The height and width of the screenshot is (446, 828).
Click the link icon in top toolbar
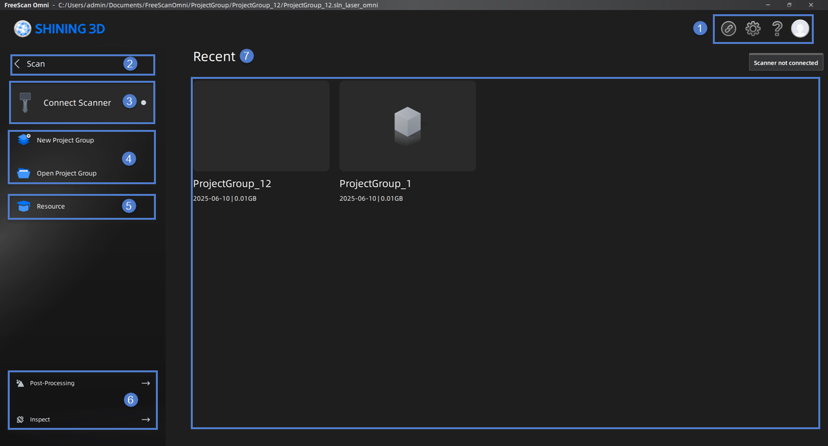click(x=728, y=28)
